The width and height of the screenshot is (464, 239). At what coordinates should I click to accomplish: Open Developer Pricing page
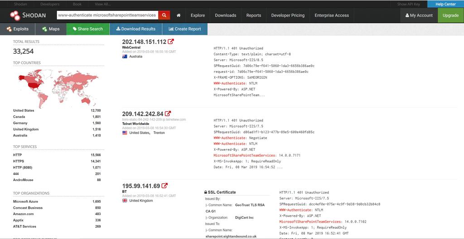point(288,15)
